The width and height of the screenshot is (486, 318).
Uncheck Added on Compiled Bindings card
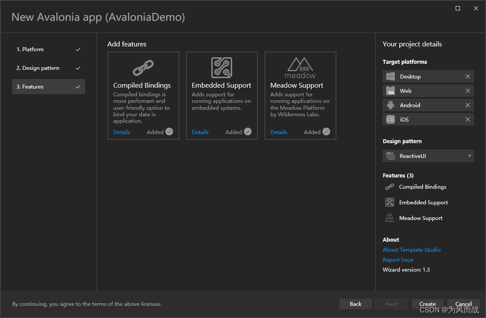coord(170,132)
